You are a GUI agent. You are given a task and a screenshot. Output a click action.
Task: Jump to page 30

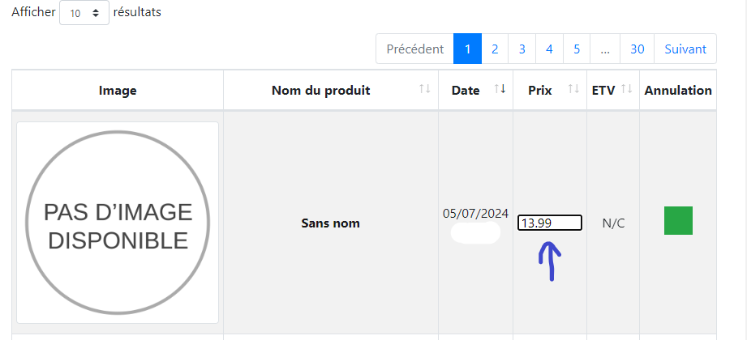pyautogui.click(x=637, y=49)
